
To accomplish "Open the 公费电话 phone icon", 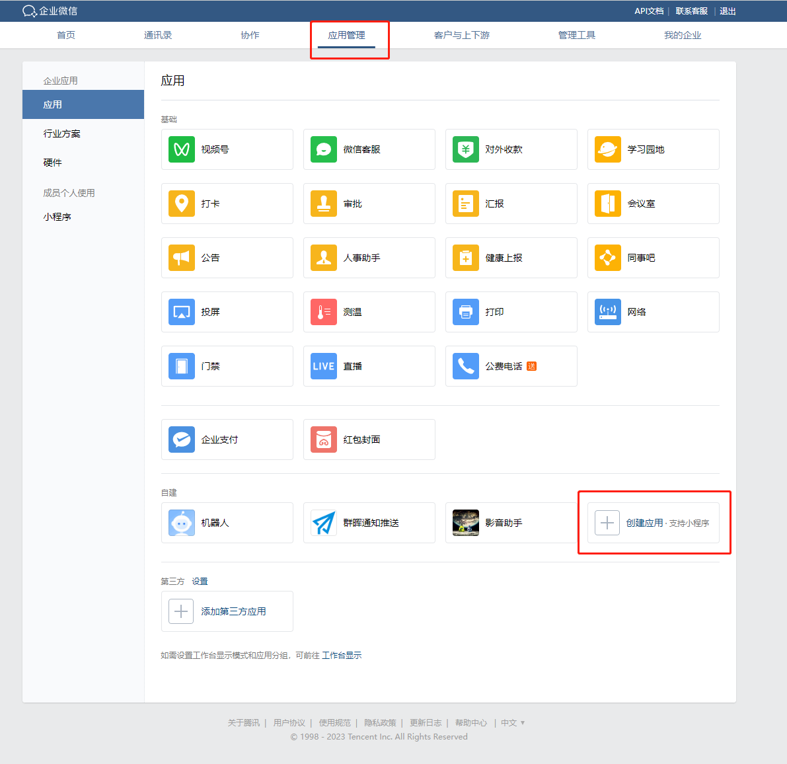I will [x=466, y=366].
